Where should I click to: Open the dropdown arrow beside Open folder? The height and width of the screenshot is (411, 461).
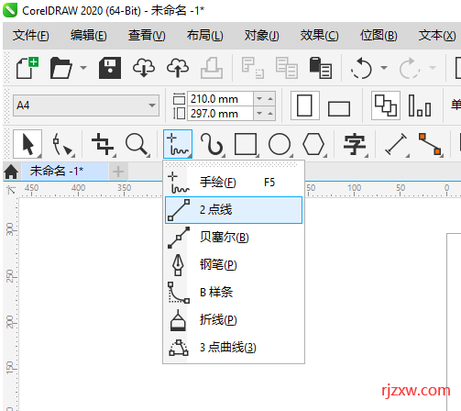83,68
